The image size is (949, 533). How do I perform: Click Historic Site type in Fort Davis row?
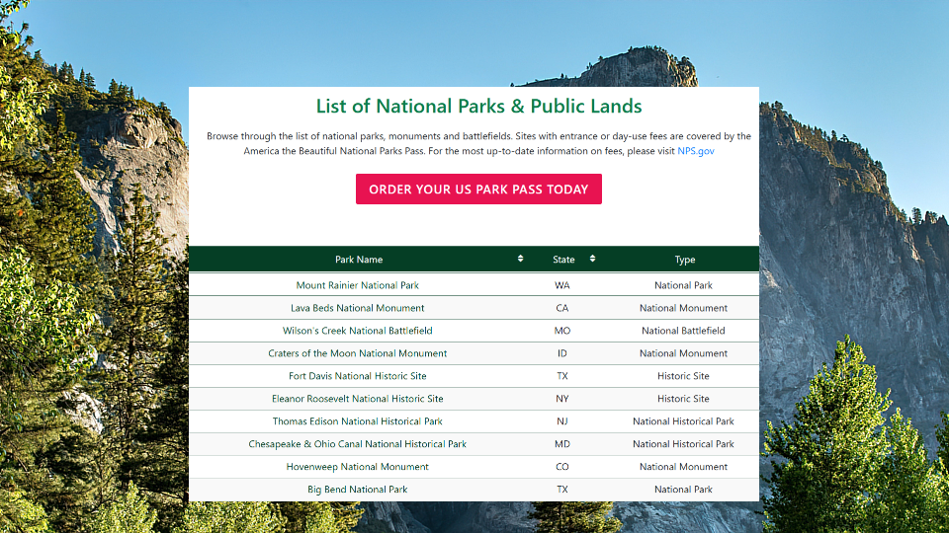[x=683, y=376]
